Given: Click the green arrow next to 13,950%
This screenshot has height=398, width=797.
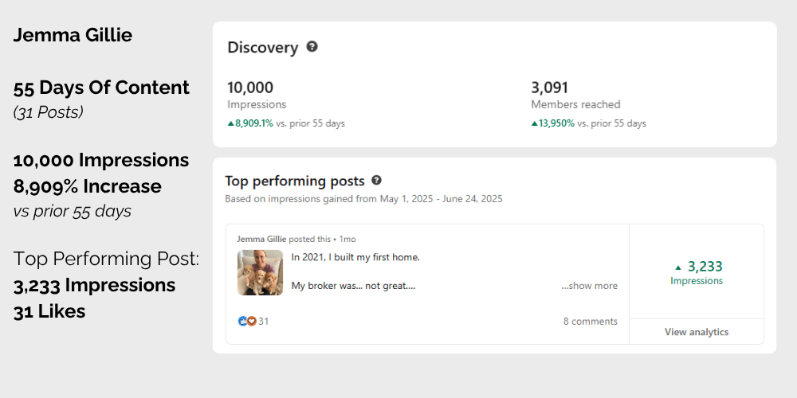Looking at the screenshot, I should [x=534, y=123].
